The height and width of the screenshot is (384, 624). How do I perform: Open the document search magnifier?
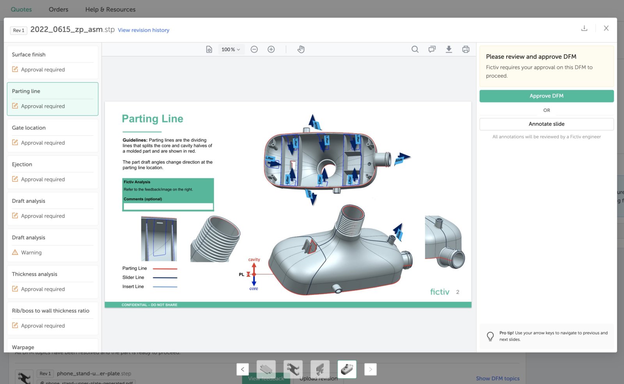(x=415, y=49)
